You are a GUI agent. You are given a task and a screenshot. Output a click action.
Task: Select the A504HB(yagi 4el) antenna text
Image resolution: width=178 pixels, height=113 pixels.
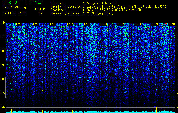(x=100, y=13)
